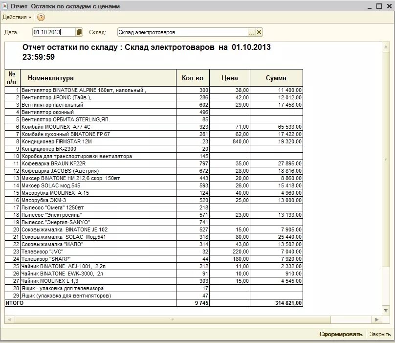Image resolution: width=395 pixels, height=343 pixels.
Task: Select row Вентилятор настольный
Action: pyautogui.click(x=154, y=105)
